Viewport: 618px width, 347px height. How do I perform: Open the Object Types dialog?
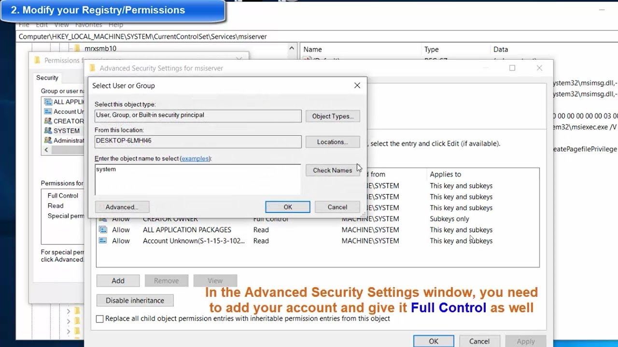click(x=333, y=116)
